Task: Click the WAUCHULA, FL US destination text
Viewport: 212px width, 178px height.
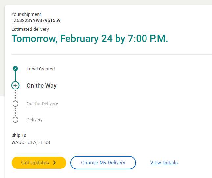Action: (x=31, y=142)
